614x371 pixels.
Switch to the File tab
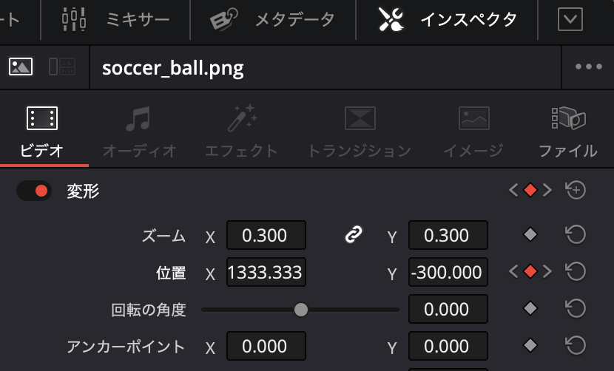(x=567, y=132)
